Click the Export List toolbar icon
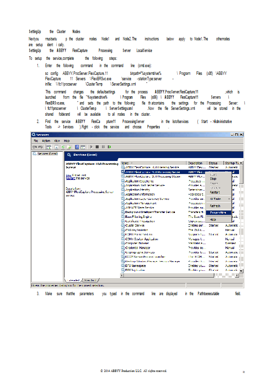 (69, 147)
